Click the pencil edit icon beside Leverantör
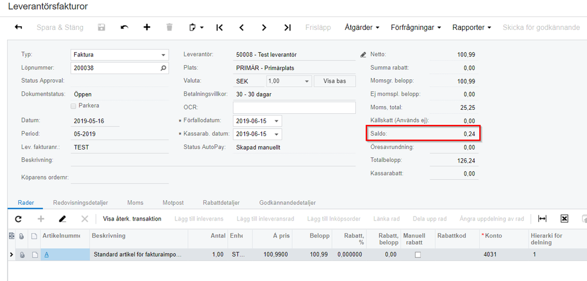This screenshot has width=587, height=281. coord(362,55)
